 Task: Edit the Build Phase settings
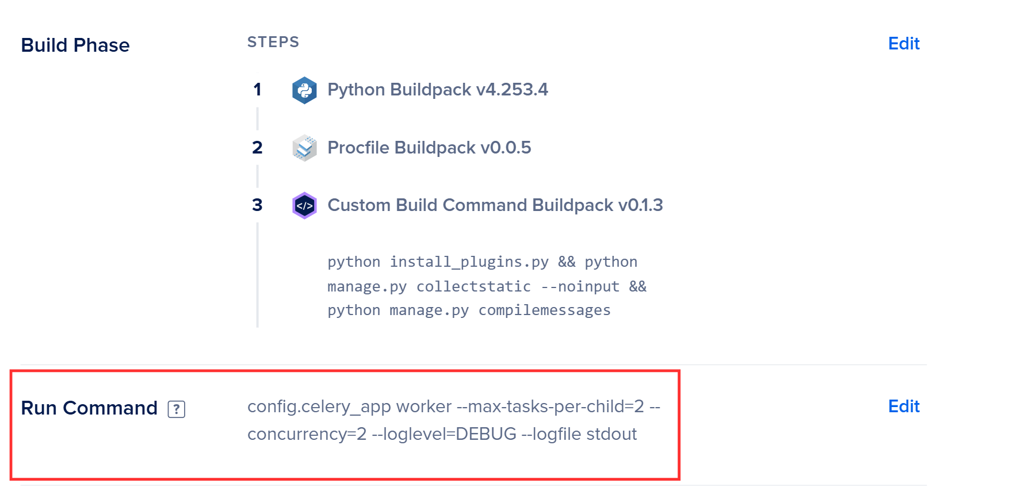pos(903,44)
